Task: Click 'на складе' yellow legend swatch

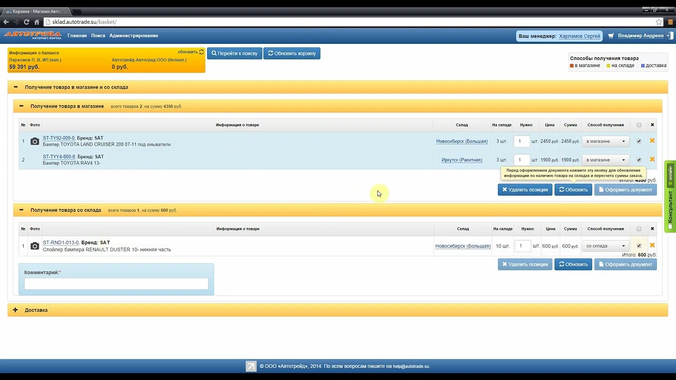Action: [608, 66]
